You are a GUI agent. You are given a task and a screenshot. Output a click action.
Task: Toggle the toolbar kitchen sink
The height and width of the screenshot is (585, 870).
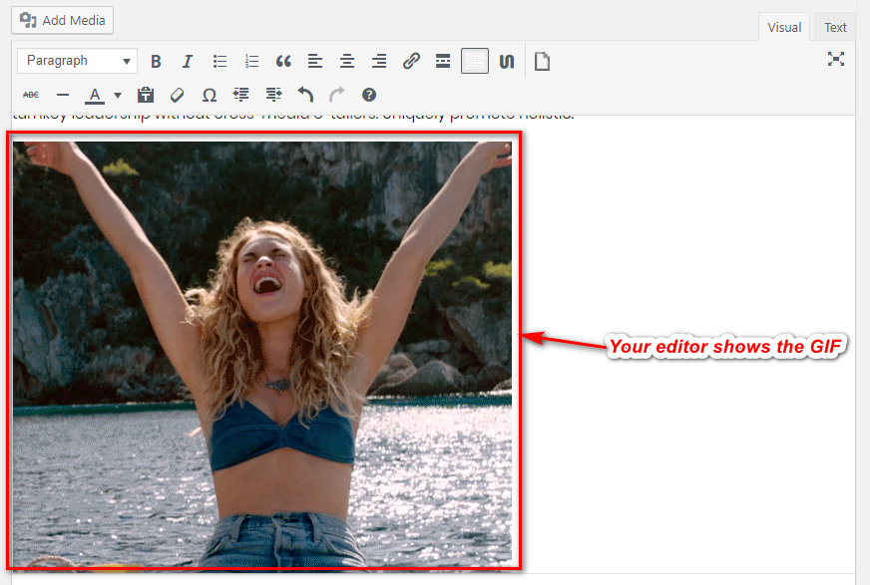point(475,61)
